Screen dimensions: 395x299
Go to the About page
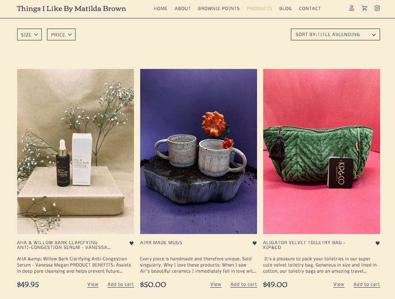coord(183,8)
